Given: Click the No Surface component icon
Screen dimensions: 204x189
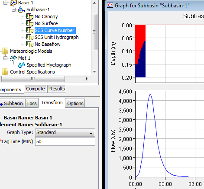Looking at the screenshot, I should [x=30, y=23].
